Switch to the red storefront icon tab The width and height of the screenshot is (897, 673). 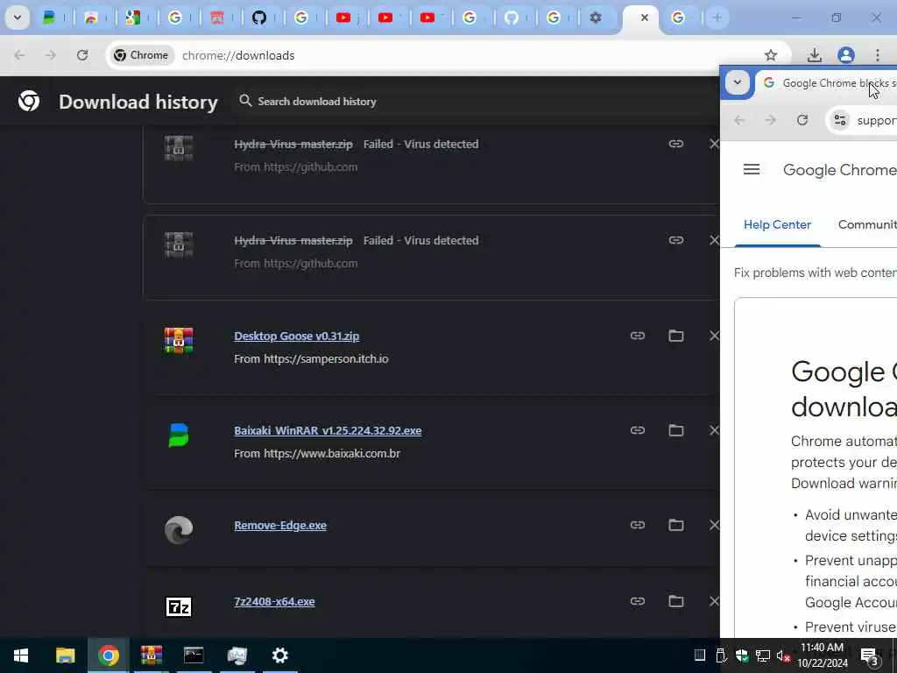pyautogui.click(x=217, y=18)
